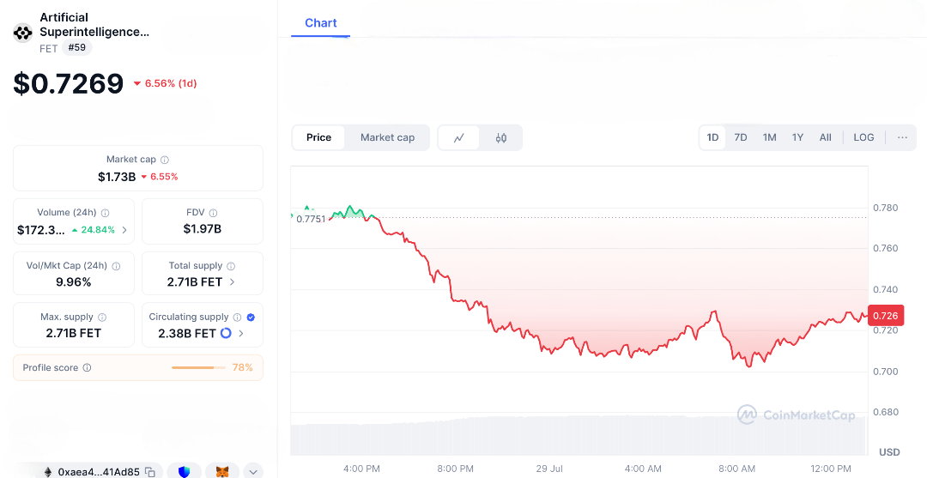Click the MetaMask fox icon
Viewport: 927px width, 478px height.
(x=221, y=471)
